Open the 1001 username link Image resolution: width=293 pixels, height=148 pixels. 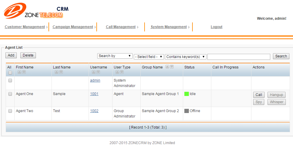(94, 94)
